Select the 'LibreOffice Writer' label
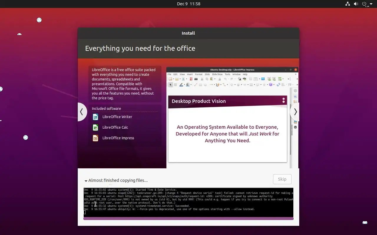 [x=117, y=117]
